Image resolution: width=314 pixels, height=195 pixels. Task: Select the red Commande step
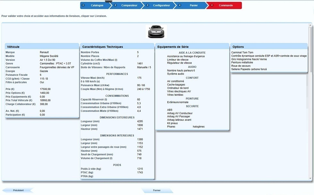point(226,5)
